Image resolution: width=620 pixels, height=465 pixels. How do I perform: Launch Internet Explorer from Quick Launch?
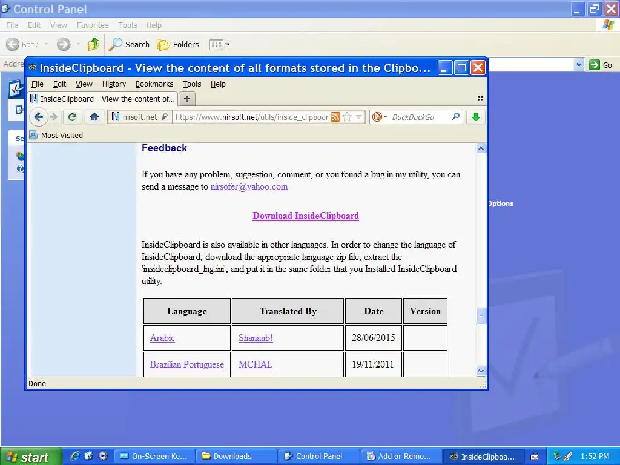(x=75, y=456)
